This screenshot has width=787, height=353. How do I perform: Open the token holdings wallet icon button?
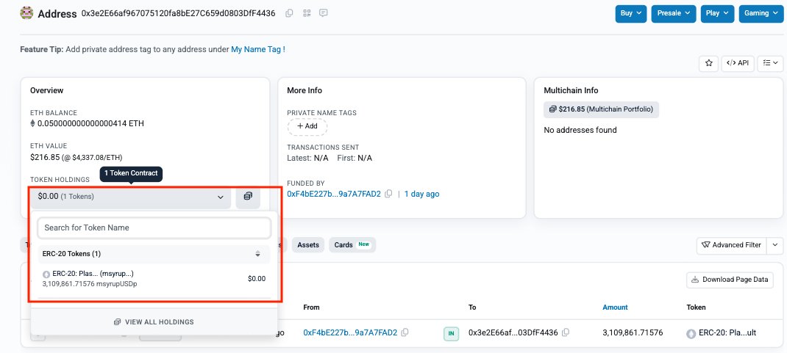click(248, 196)
